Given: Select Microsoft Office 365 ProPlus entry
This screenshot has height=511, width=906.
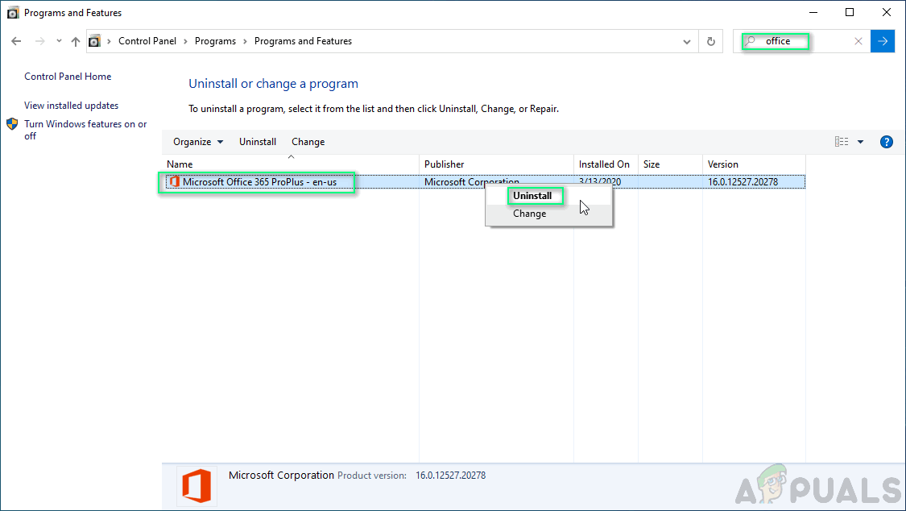Looking at the screenshot, I should click(259, 182).
